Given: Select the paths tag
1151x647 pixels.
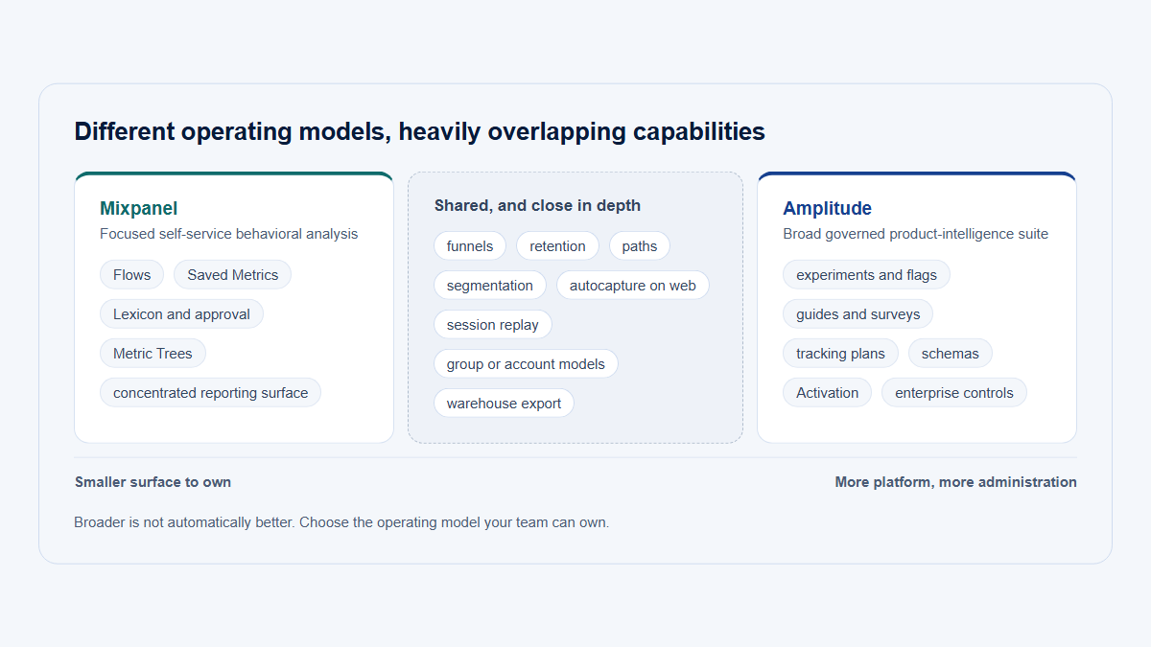Looking at the screenshot, I should coord(640,246).
